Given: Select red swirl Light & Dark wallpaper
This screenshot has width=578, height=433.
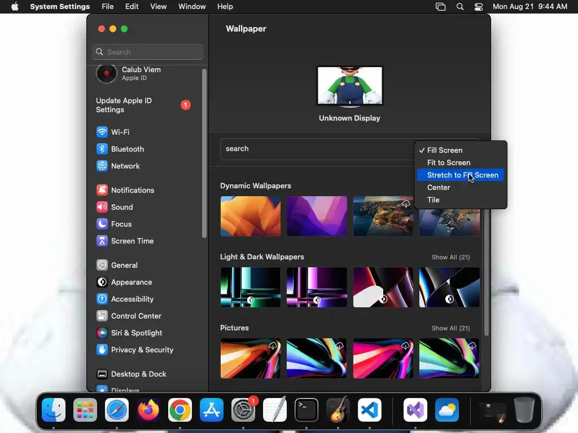Looking at the screenshot, I should 383,287.
